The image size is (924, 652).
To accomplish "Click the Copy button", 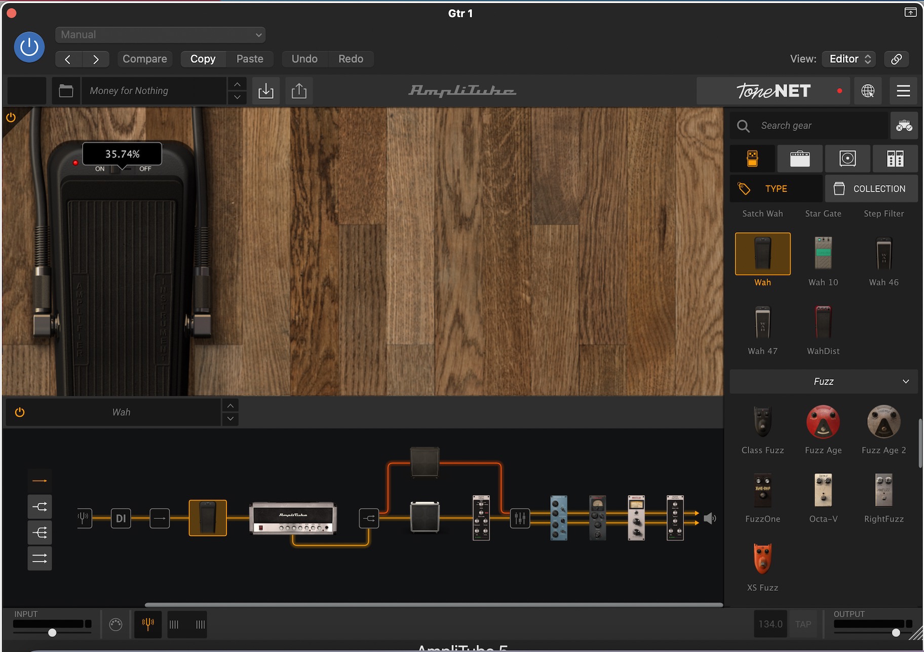I will tap(203, 59).
